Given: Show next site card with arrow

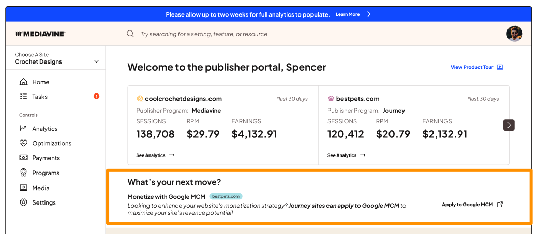Looking at the screenshot, I should (x=509, y=125).
